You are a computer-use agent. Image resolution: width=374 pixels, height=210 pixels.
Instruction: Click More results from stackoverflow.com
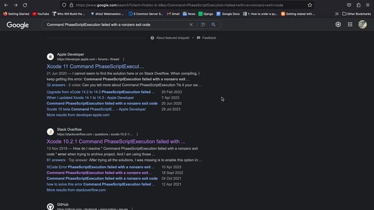coord(77,190)
